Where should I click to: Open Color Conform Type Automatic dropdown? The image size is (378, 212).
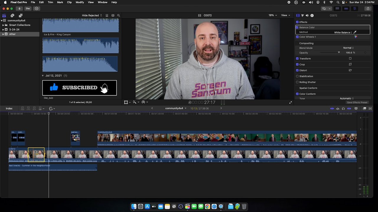(346, 98)
